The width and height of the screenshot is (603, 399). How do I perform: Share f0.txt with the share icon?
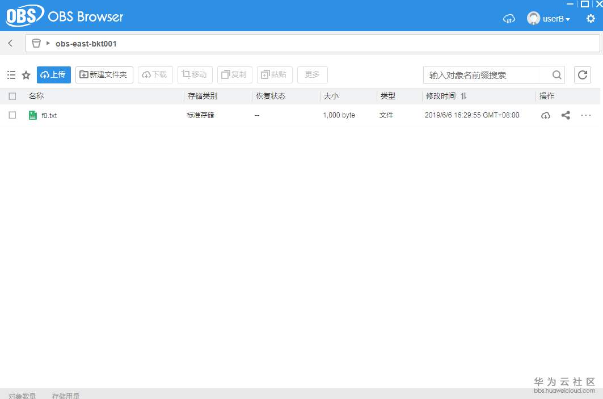(566, 115)
